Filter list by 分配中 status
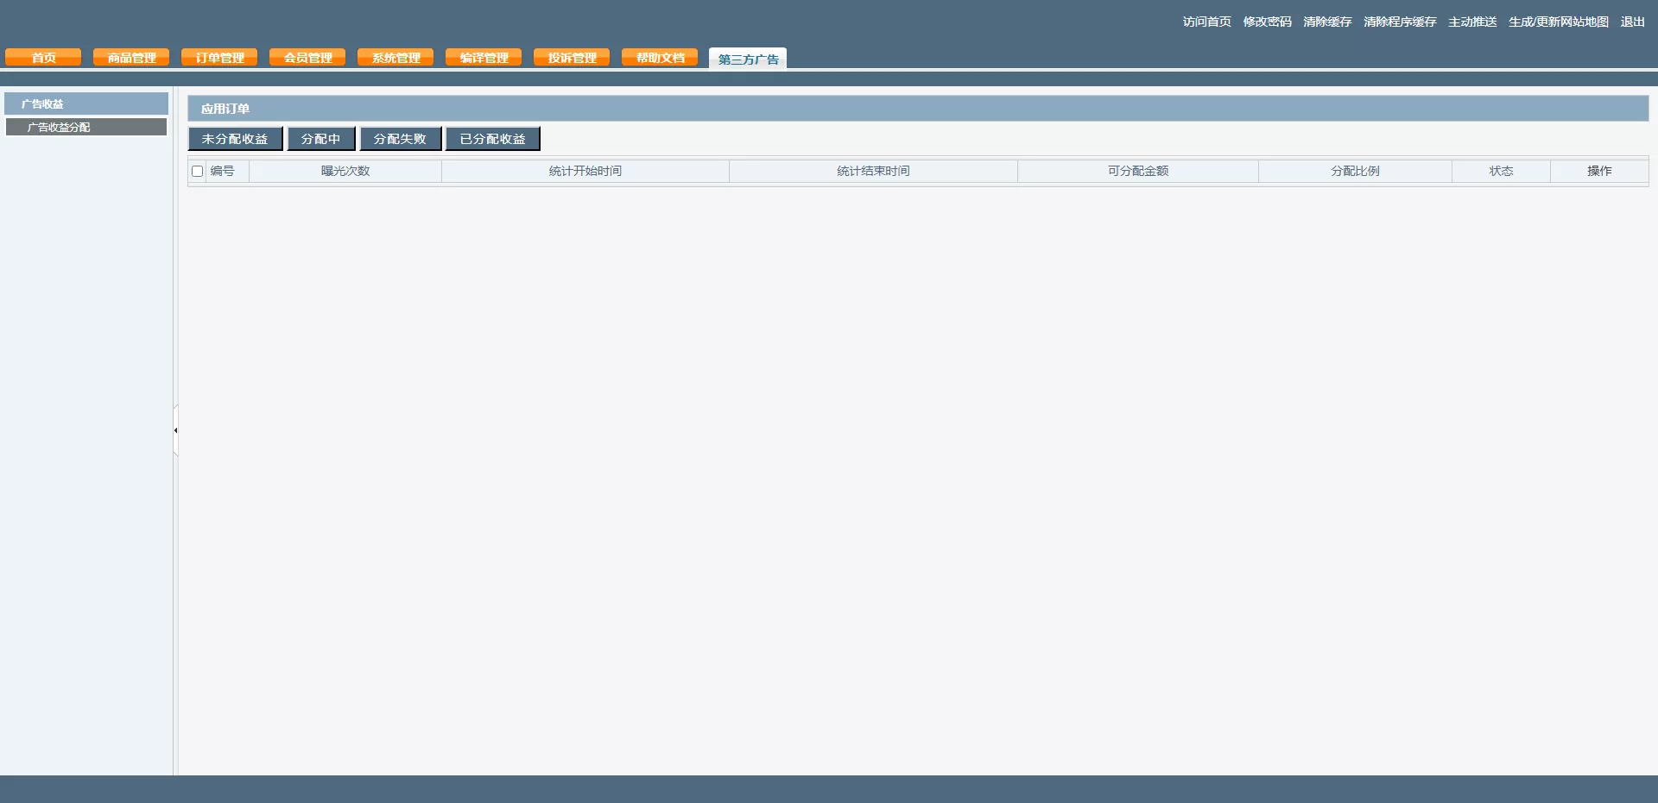 320,139
